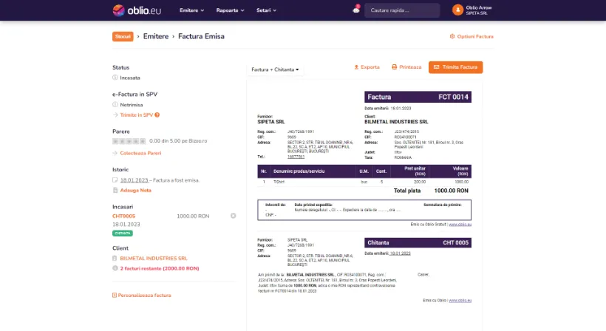Click the arrow icon beside Trimite in SPV
Viewport: 606px width, 331px height.
[x=115, y=115]
